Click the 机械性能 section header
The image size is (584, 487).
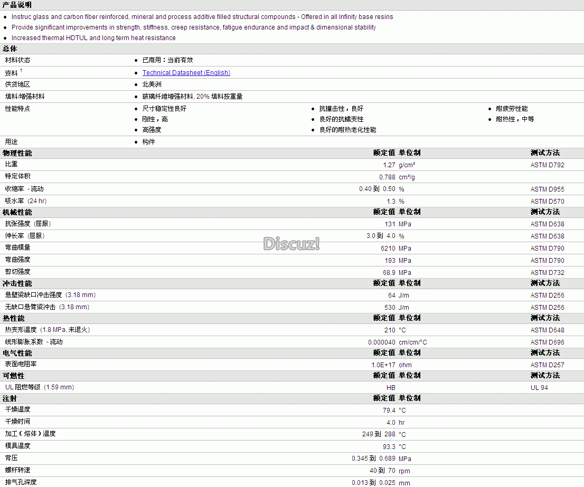17,212
